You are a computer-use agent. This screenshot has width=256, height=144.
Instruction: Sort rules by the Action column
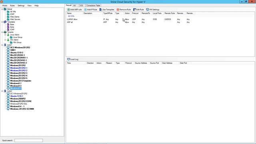click(x=128, y=13)
